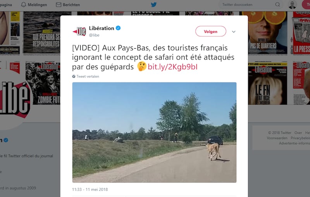Click globe icon beside Tweet vertalen
310x197 pixels.
click(74, 76)
